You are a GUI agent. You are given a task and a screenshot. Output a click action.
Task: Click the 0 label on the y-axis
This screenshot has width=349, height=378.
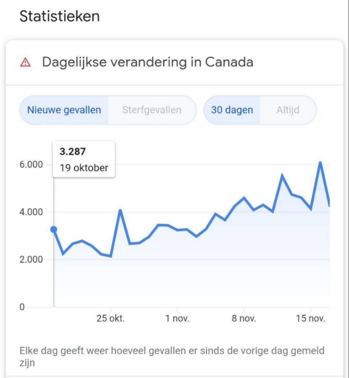coord(22,307)
